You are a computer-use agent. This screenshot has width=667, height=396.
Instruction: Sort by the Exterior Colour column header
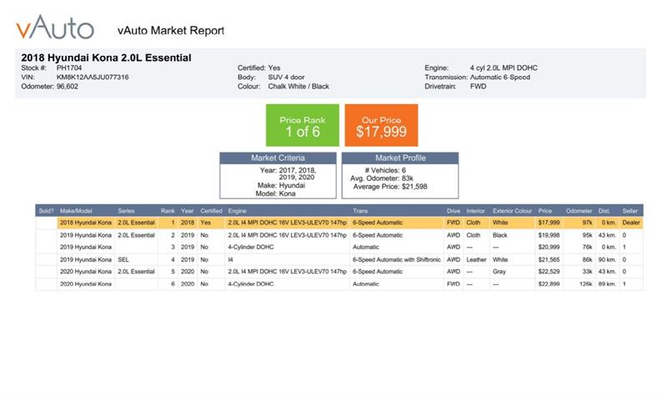click(512, 211)
